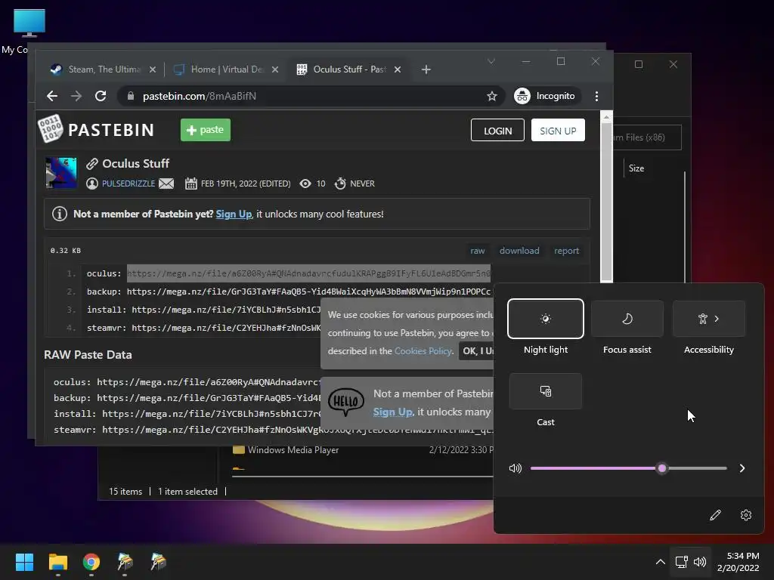Open the Cookies Policy link

[423, 351]
